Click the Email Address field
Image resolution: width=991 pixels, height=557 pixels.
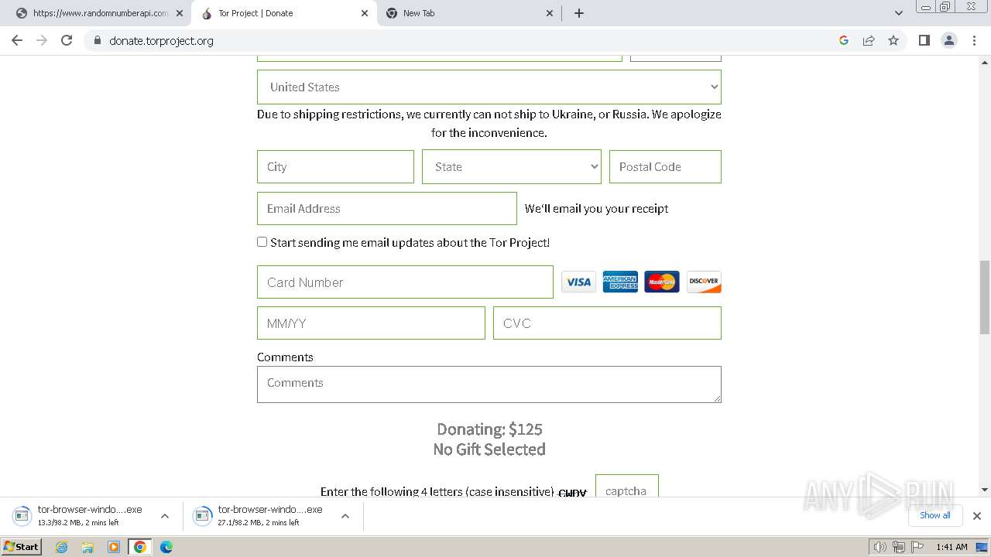(387, 209)
